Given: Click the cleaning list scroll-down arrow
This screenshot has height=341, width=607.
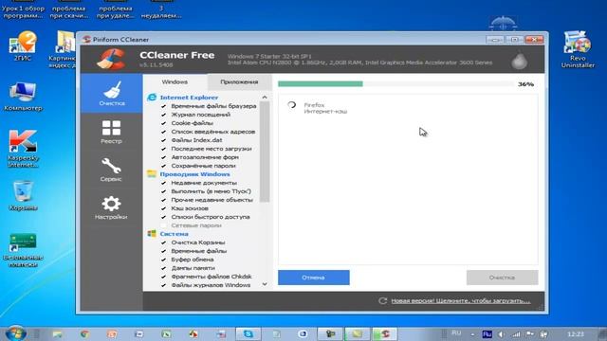Looking at the screenshot, I should point(265,284).
